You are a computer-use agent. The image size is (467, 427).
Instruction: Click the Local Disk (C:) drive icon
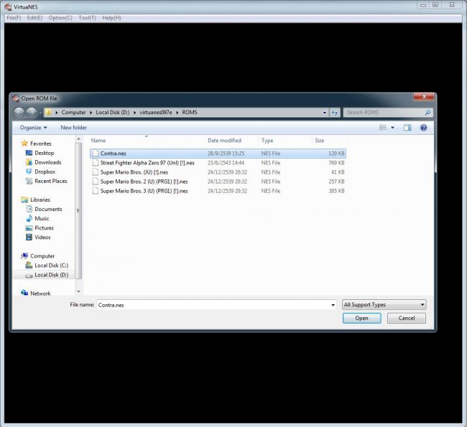[x=29, y=265]
